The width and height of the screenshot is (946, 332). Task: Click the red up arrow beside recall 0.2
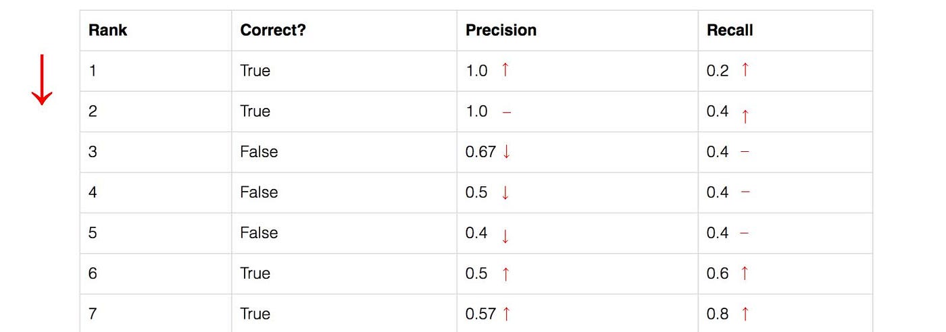tap(745, 69)
